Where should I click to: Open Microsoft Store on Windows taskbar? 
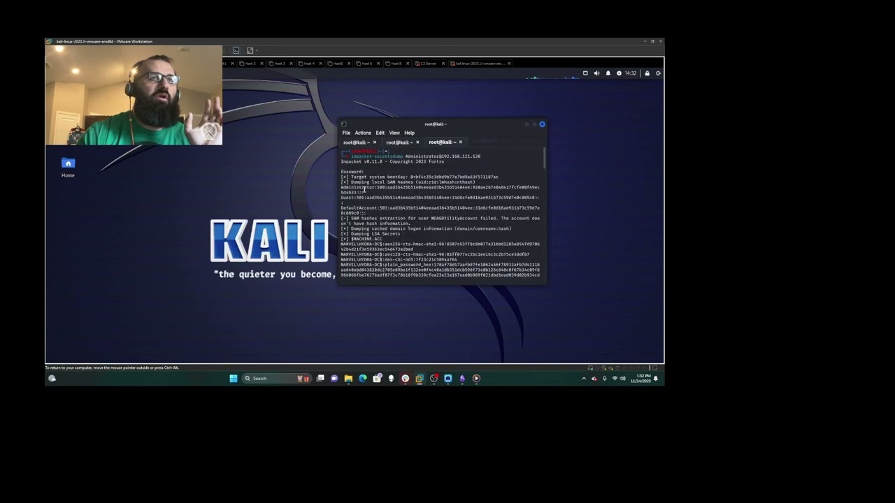(377, 378)
